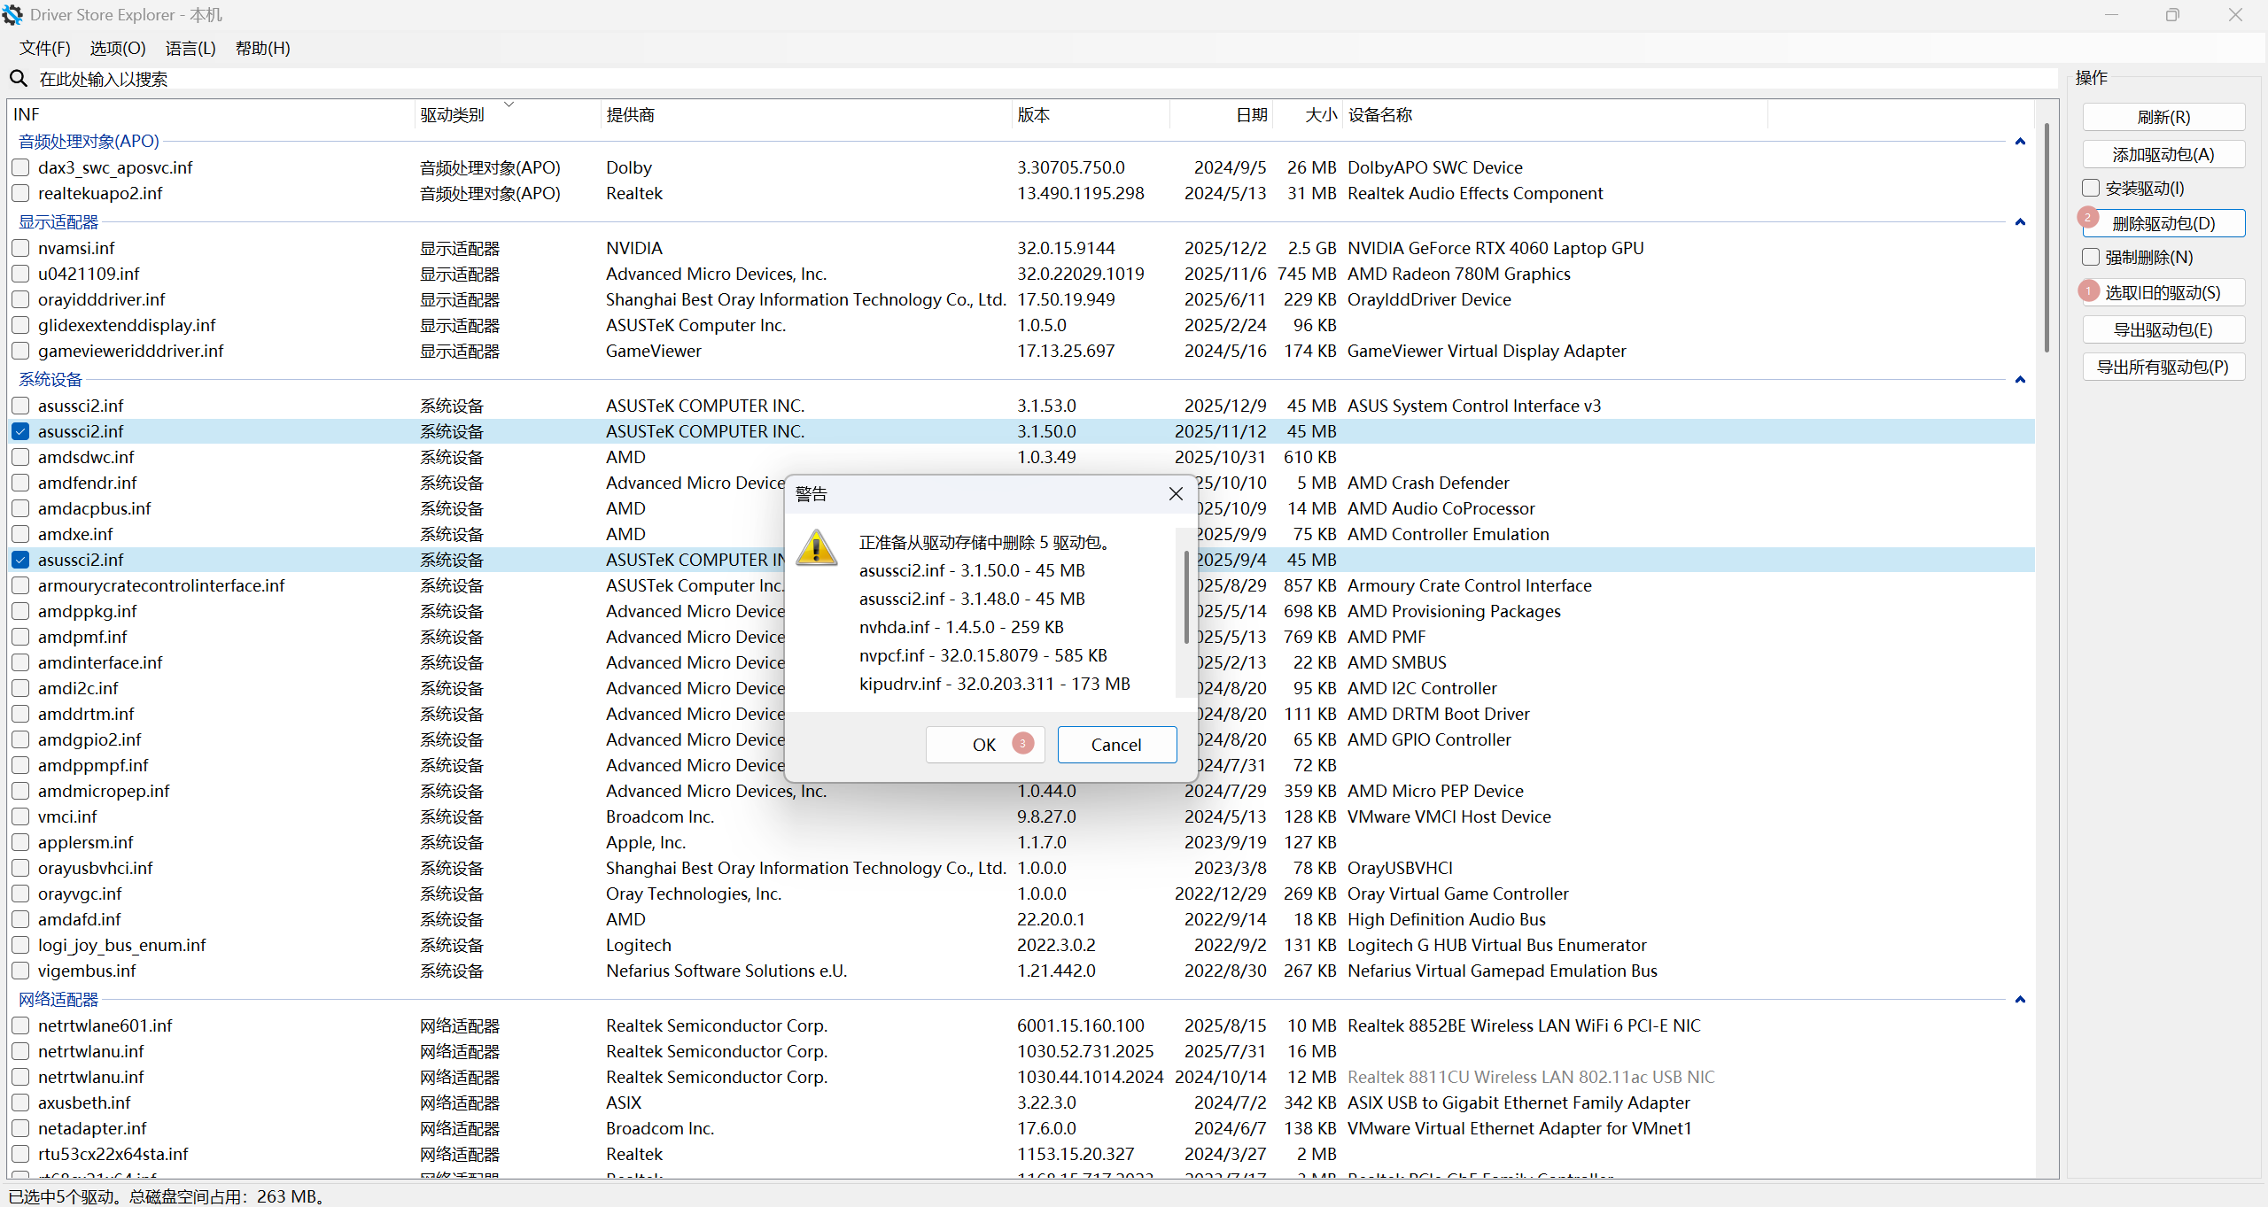Image resolution: width=2268 pixels, height=1207 pixels.
Task: Select the vmci.inf checkbox
Action: (20, 816)
